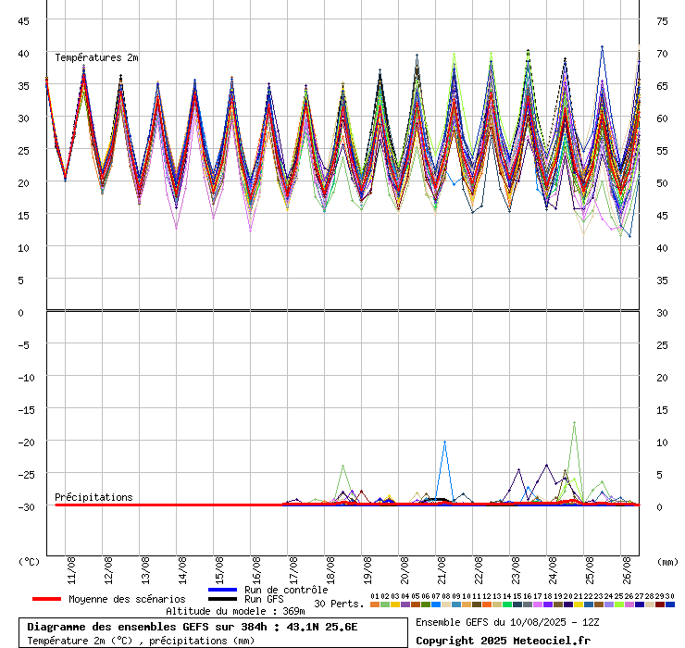
Task: Click the "Ensemble GEFS du 10/08/2025 - 12Z" text
Action: pyautogui.click(x=507, y=622)
